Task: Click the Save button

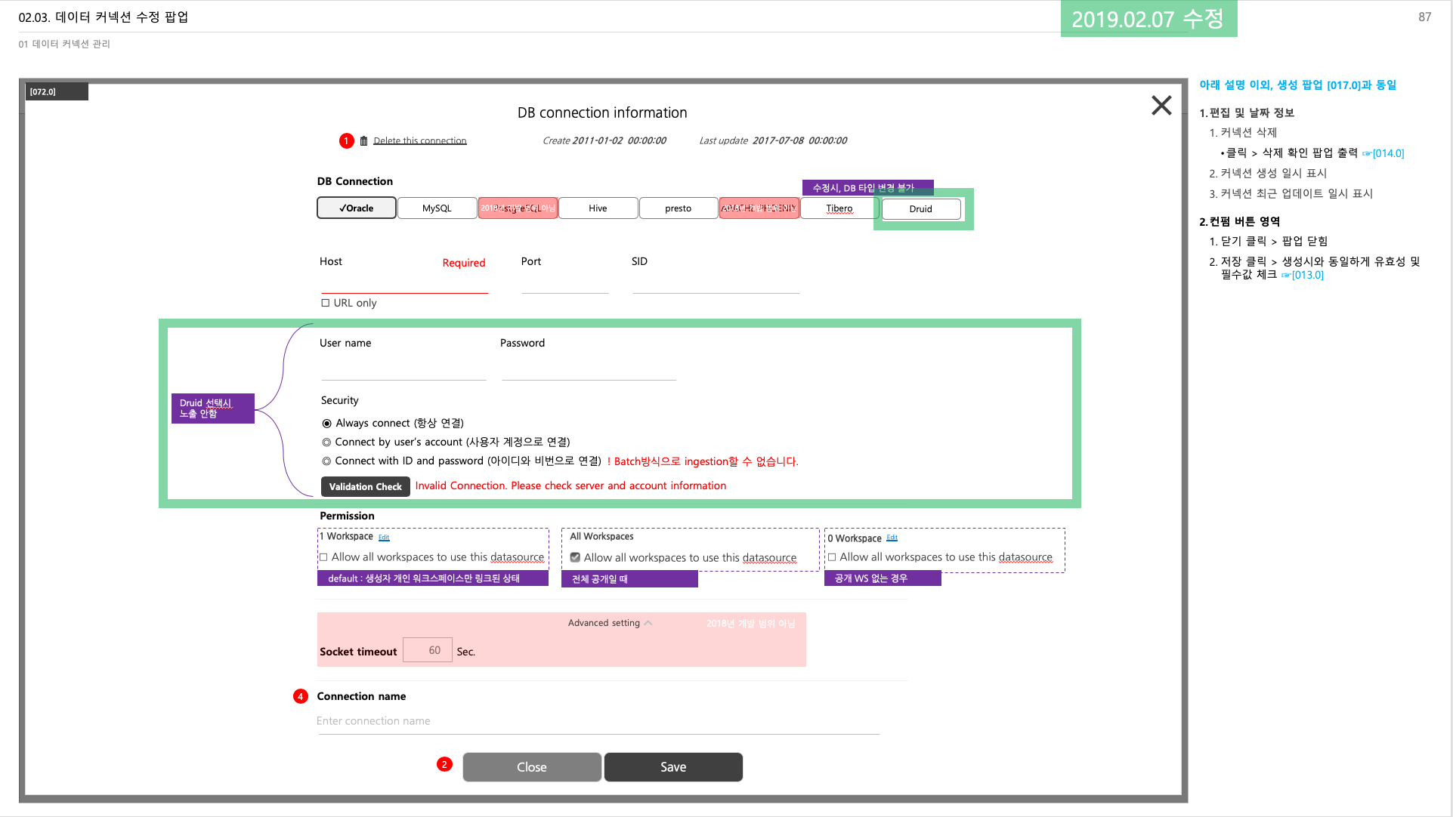Action: click(672, 767)
